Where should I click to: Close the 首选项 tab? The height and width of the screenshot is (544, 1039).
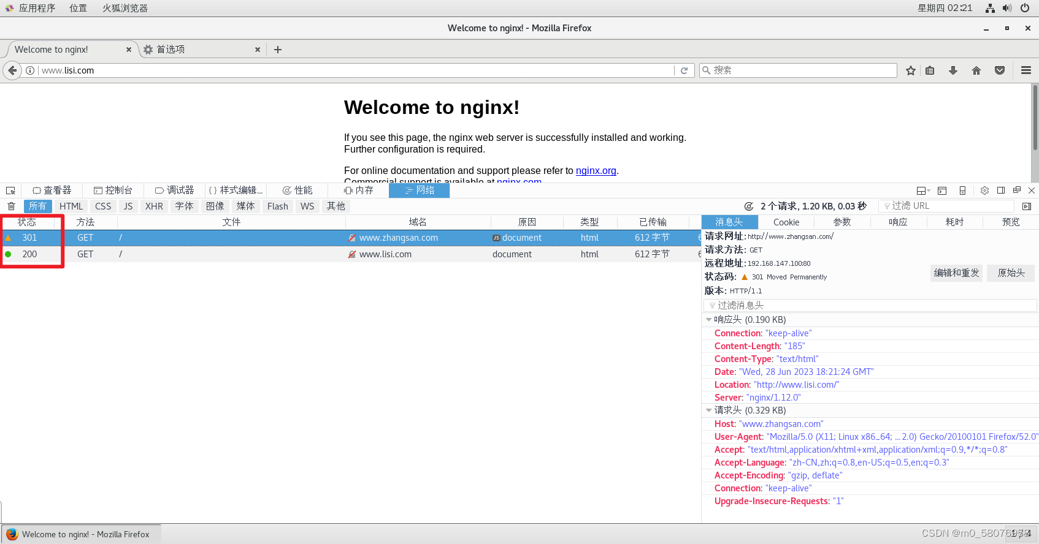tap(258, 50)
